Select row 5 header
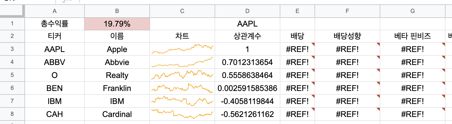Viewport: 452px width, 124px height. (12, 75)
